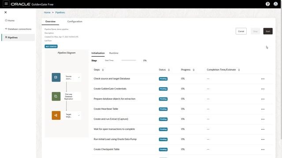
Task: Select 'Create Checkpoint Table' step
Action: (107, 149)
